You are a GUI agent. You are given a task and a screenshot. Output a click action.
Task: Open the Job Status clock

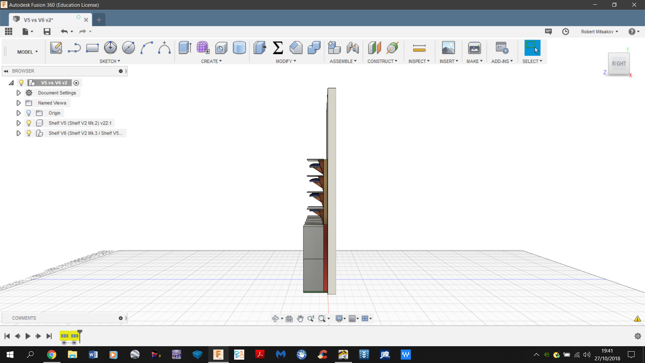tap(566, 32)
